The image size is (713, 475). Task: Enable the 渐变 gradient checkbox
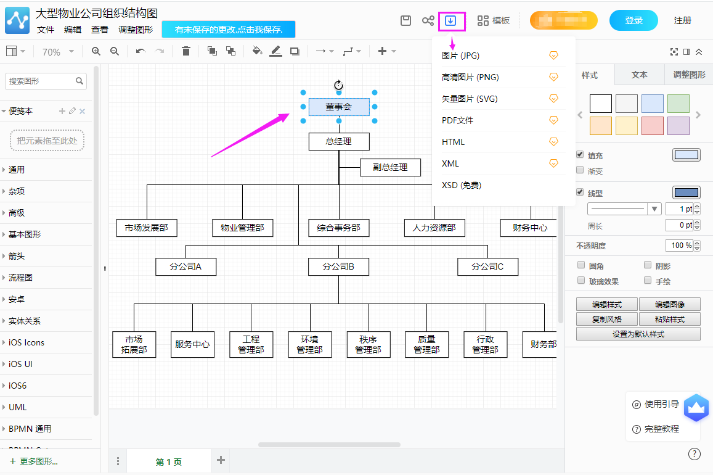pos(579,171)
